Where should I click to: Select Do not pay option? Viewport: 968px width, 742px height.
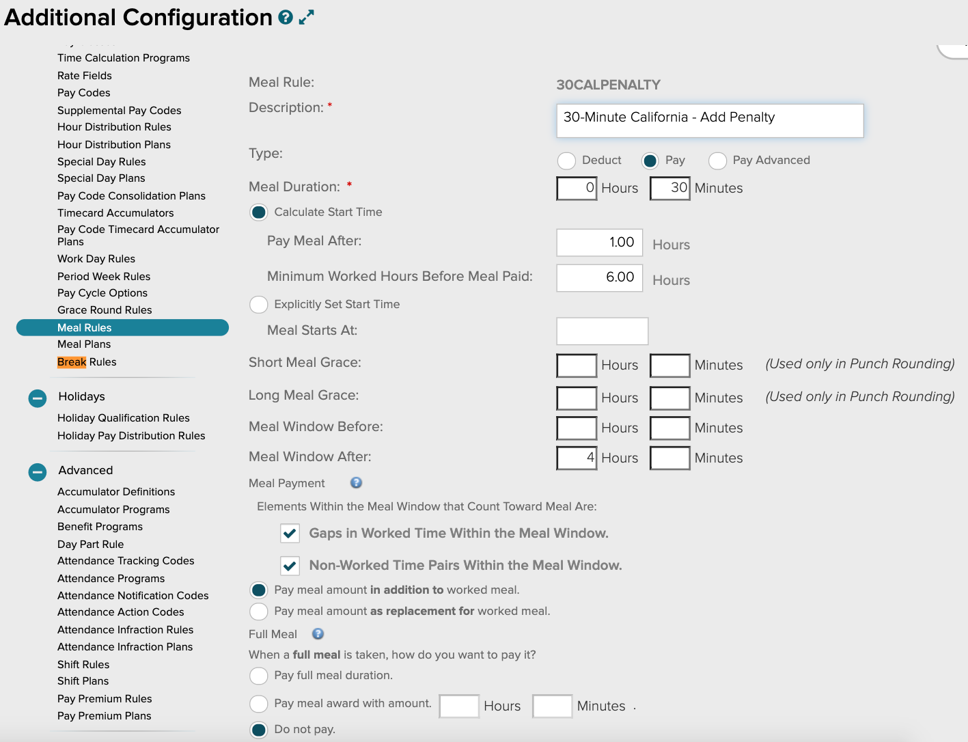pos(259,730)
